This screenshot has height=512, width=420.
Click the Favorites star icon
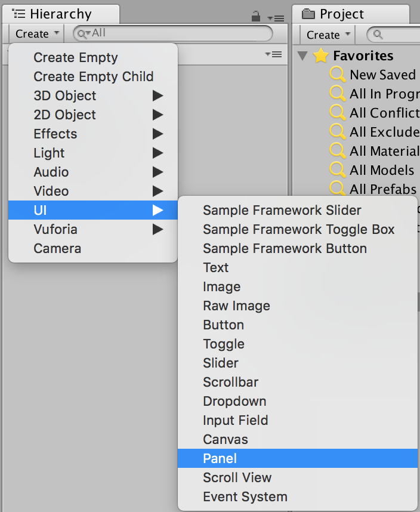click(x=321, y=55)
